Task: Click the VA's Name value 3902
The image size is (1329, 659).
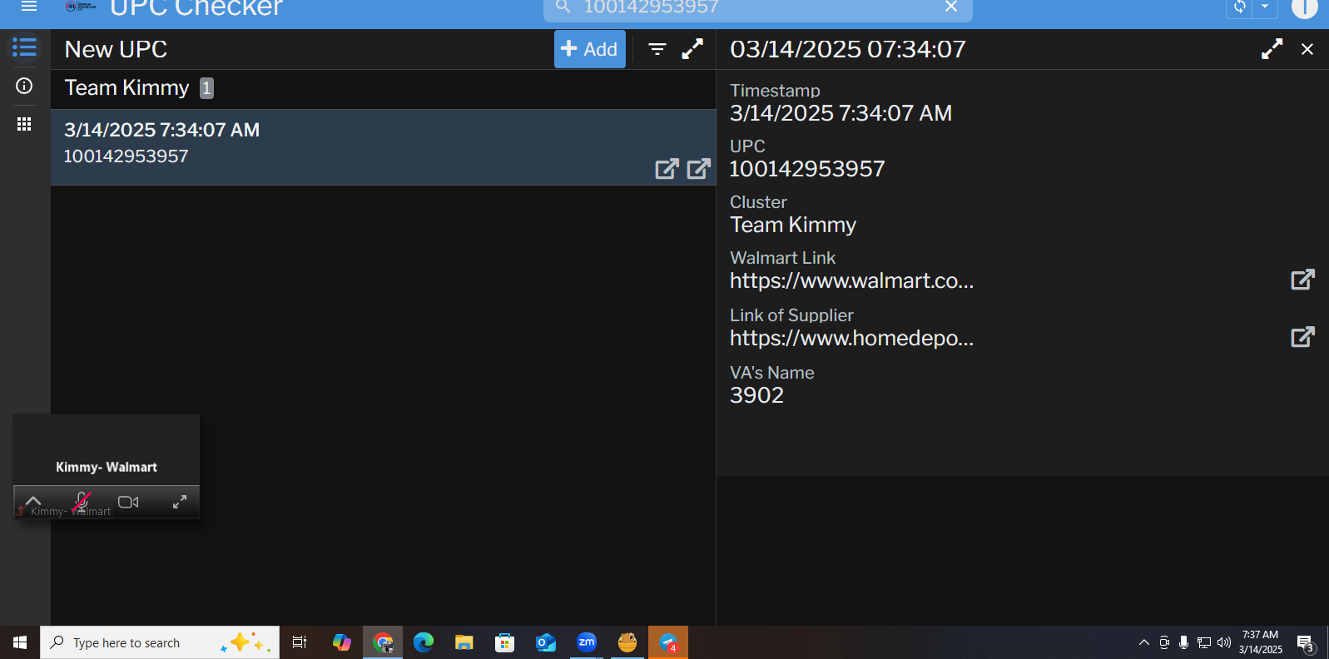Action: click(756, 395)
